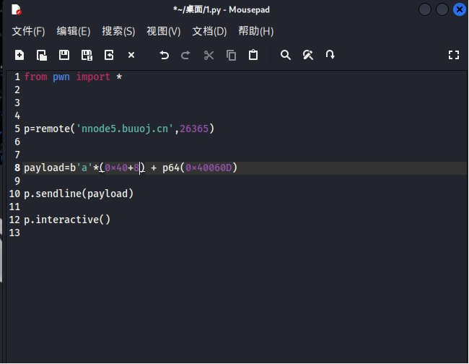Screen dimensions: 469x364
Task: Open the 帮助(H) menu
Action: click(255, 31)
